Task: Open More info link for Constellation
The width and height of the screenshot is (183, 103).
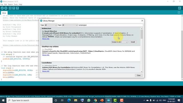Action: point(46,71)
